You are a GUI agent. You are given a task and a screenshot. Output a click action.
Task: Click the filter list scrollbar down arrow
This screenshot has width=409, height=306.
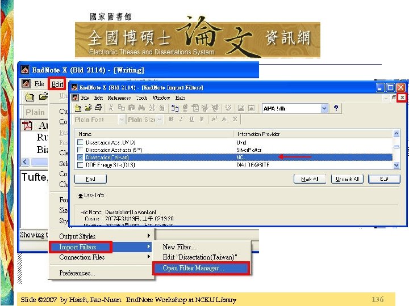397,165
